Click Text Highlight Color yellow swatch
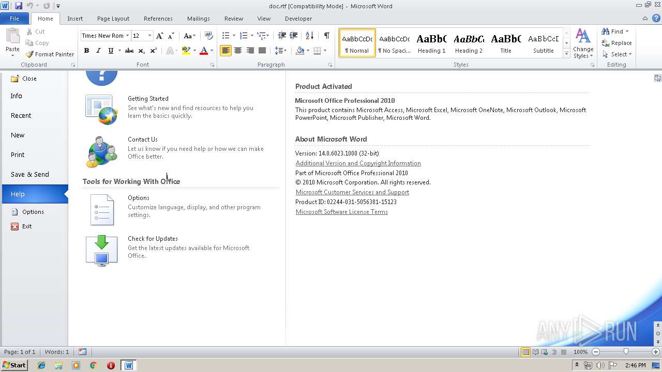 point(186,51)
